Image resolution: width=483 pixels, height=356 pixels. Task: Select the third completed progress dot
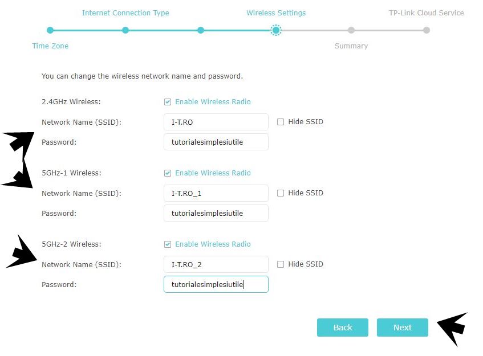pyautogui.click(x=201, y=30)
